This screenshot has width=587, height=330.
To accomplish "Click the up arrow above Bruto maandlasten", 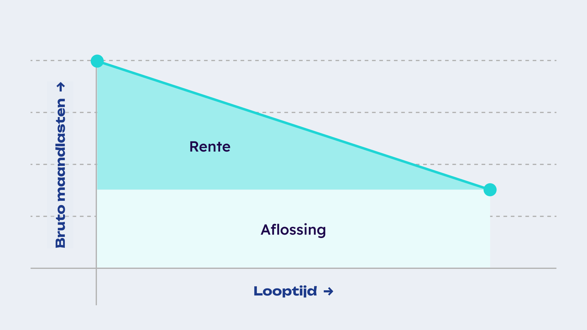I will click(x=61, y=87).
